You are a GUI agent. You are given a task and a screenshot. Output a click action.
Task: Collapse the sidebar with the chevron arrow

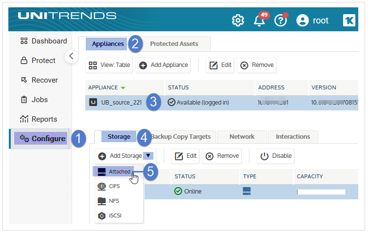[x=72, y=56]
